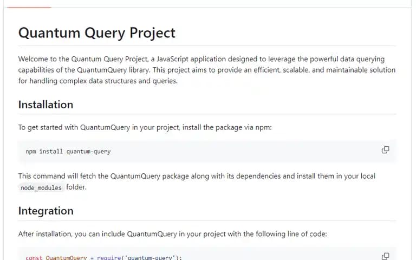
Task: Copy the npm install quantum-query command
Action: click(385, 150)
